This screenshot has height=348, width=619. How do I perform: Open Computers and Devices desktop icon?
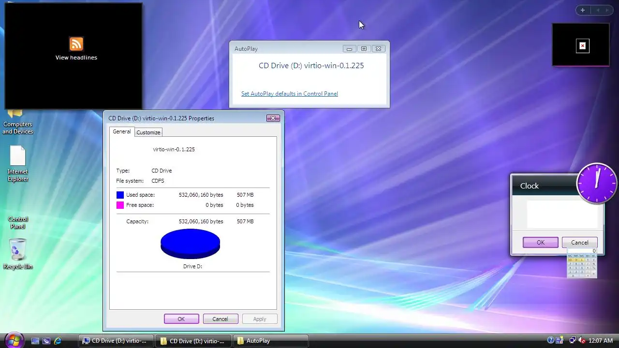coord(18,121)
